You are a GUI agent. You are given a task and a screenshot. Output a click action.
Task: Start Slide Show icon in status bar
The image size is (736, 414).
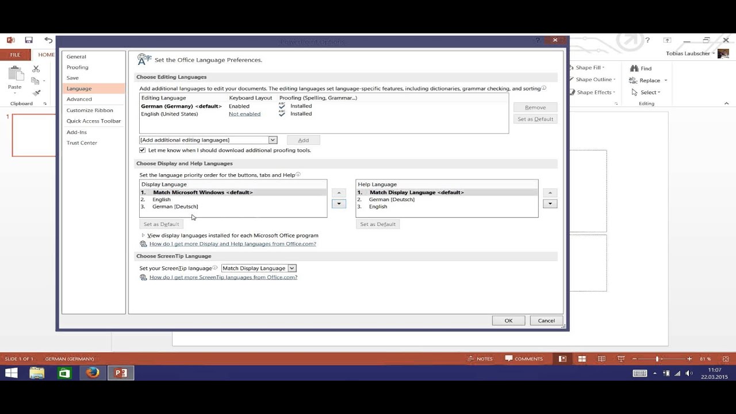(x=621, y=359)
